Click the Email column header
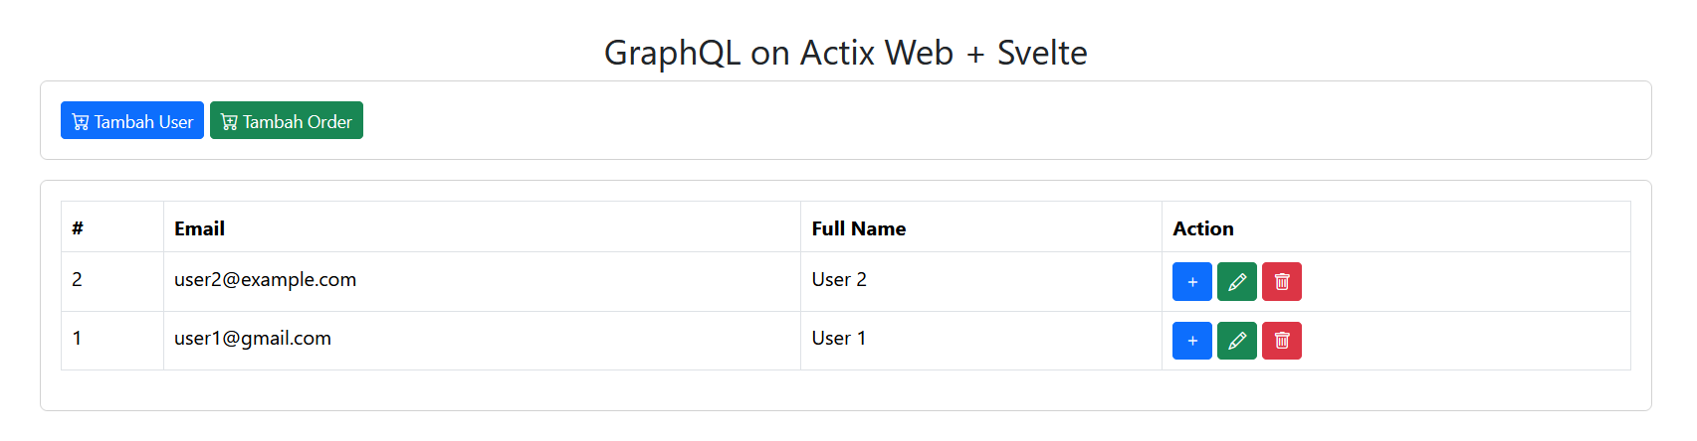 [x=482, y=227]
